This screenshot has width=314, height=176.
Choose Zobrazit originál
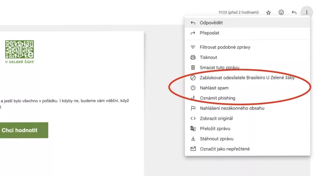(x=247, y=118)
